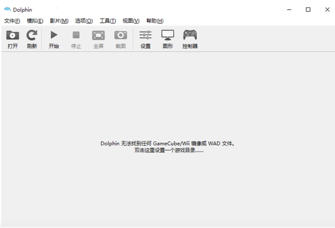Open the 模拟(E) menu
This screenshot has width=335, height=228.
[x=35, y=21]
